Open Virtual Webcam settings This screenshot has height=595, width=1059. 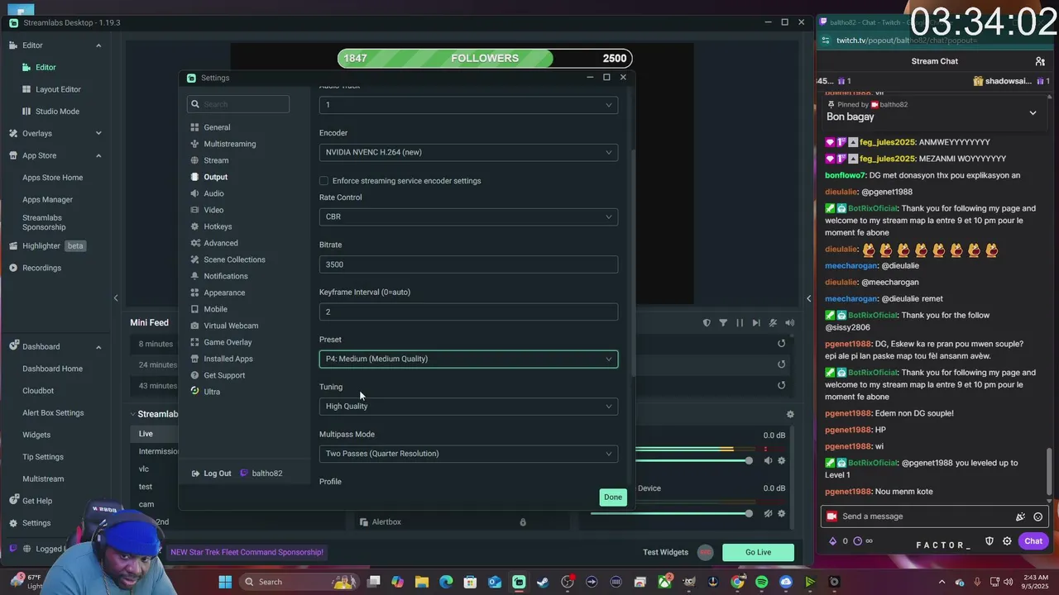231,326
